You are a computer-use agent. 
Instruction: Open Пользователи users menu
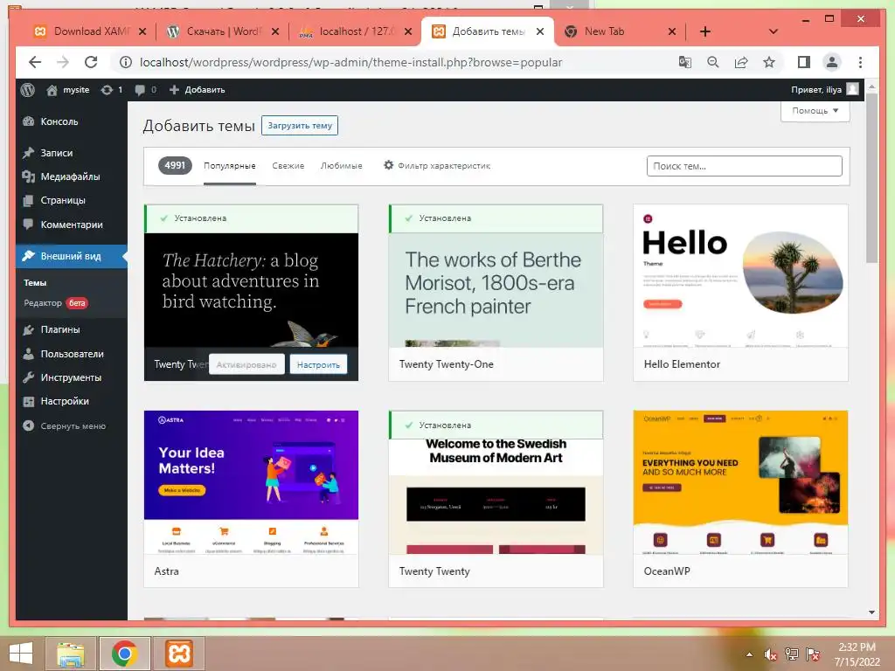tap(72, 354)
